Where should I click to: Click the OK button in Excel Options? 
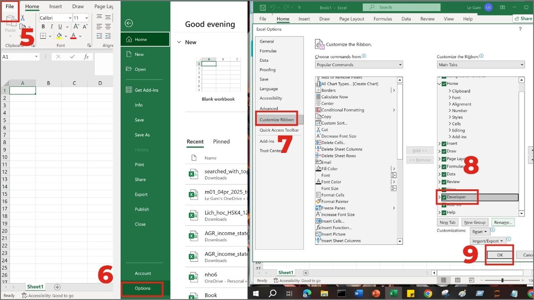[x=500, y=255]
